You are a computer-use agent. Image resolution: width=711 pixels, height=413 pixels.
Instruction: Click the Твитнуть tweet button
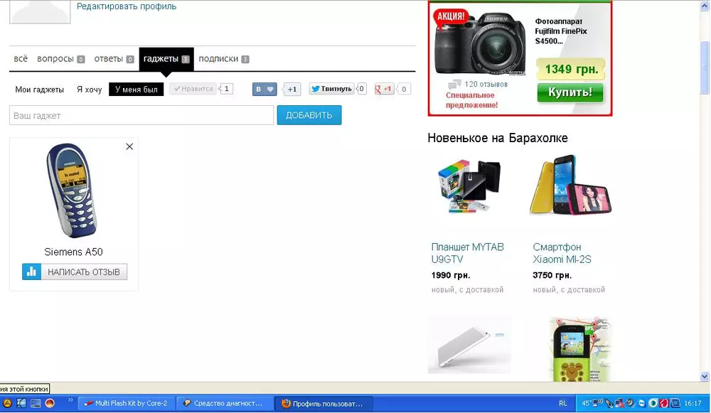[331, 89]
